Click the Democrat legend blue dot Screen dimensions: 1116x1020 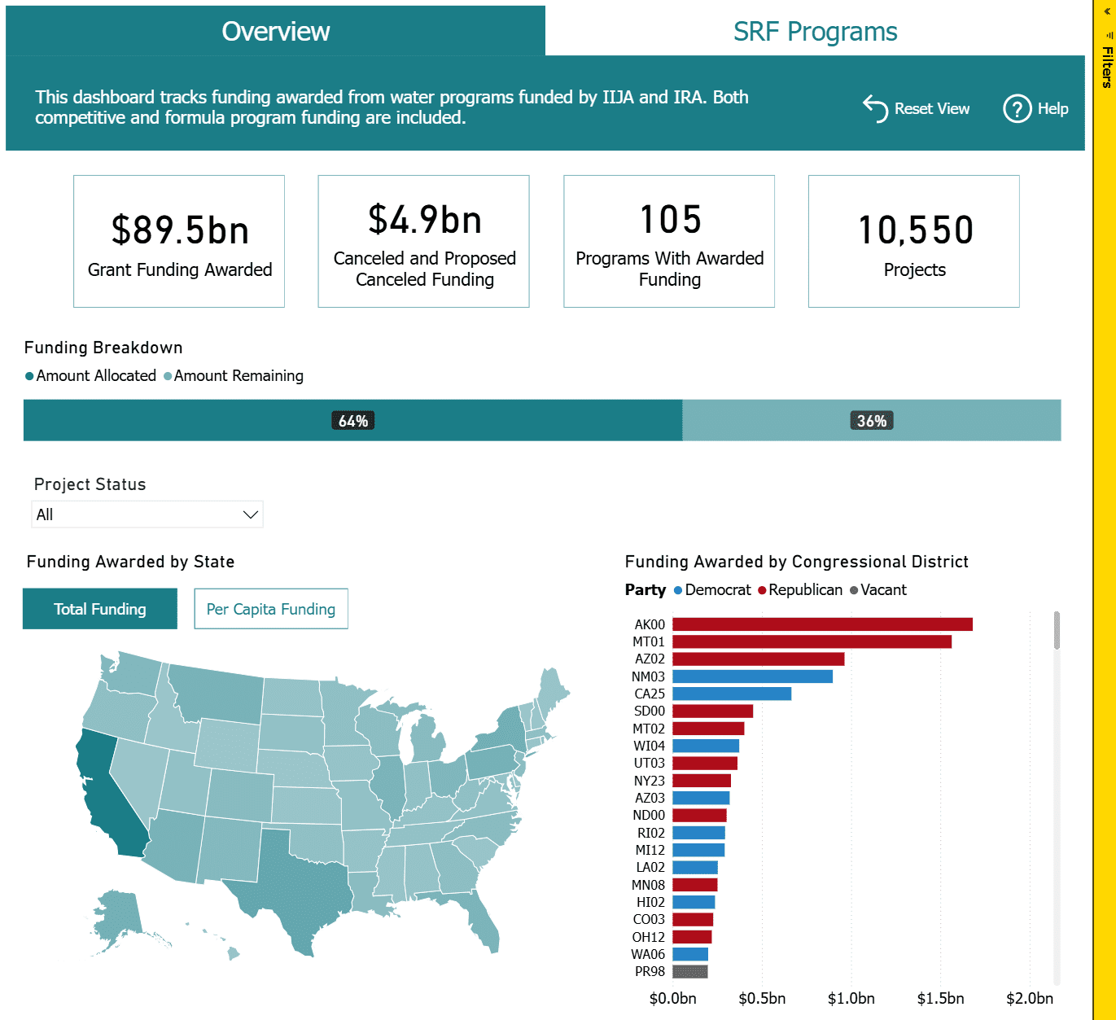point(678,590)
